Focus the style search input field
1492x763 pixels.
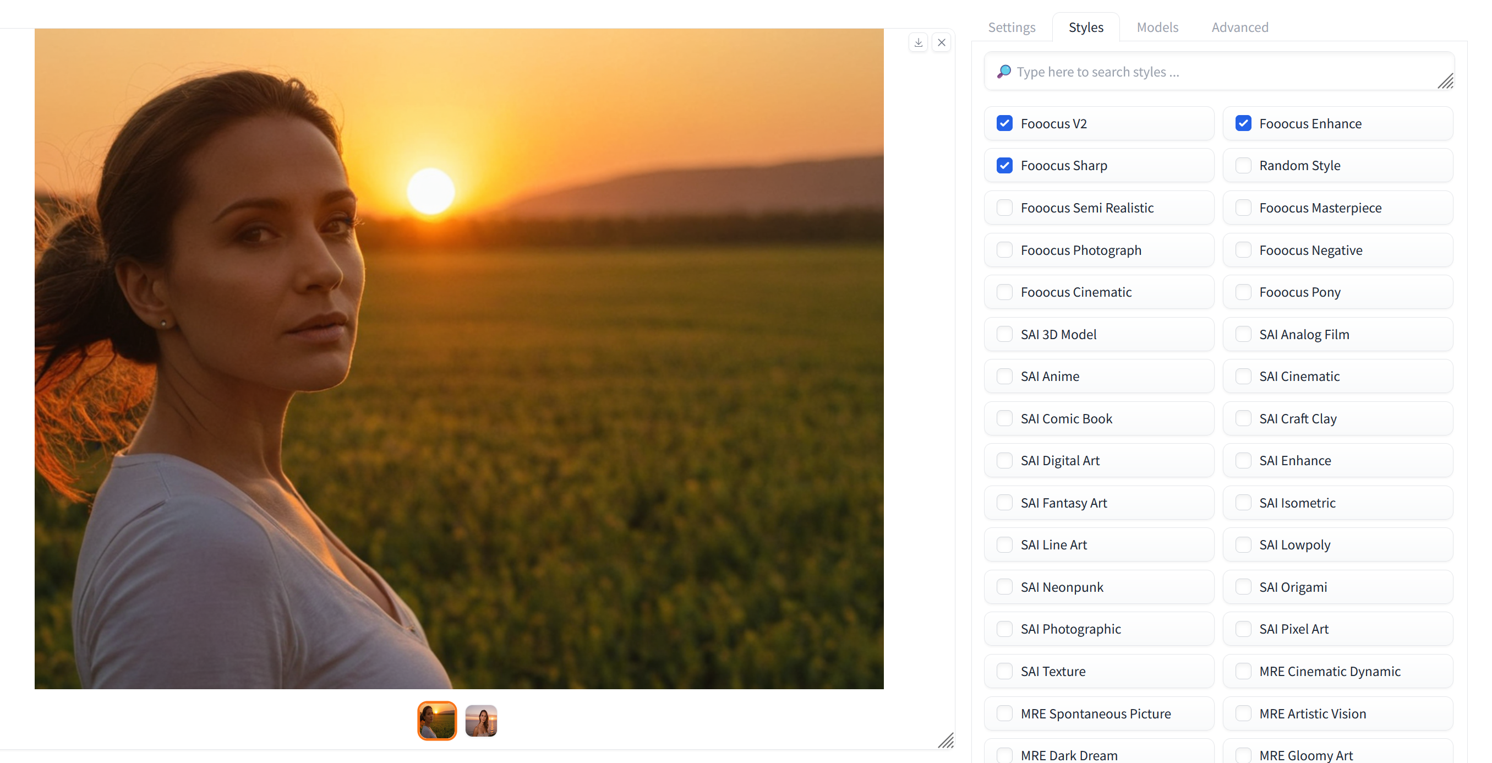click(1218, 71)
